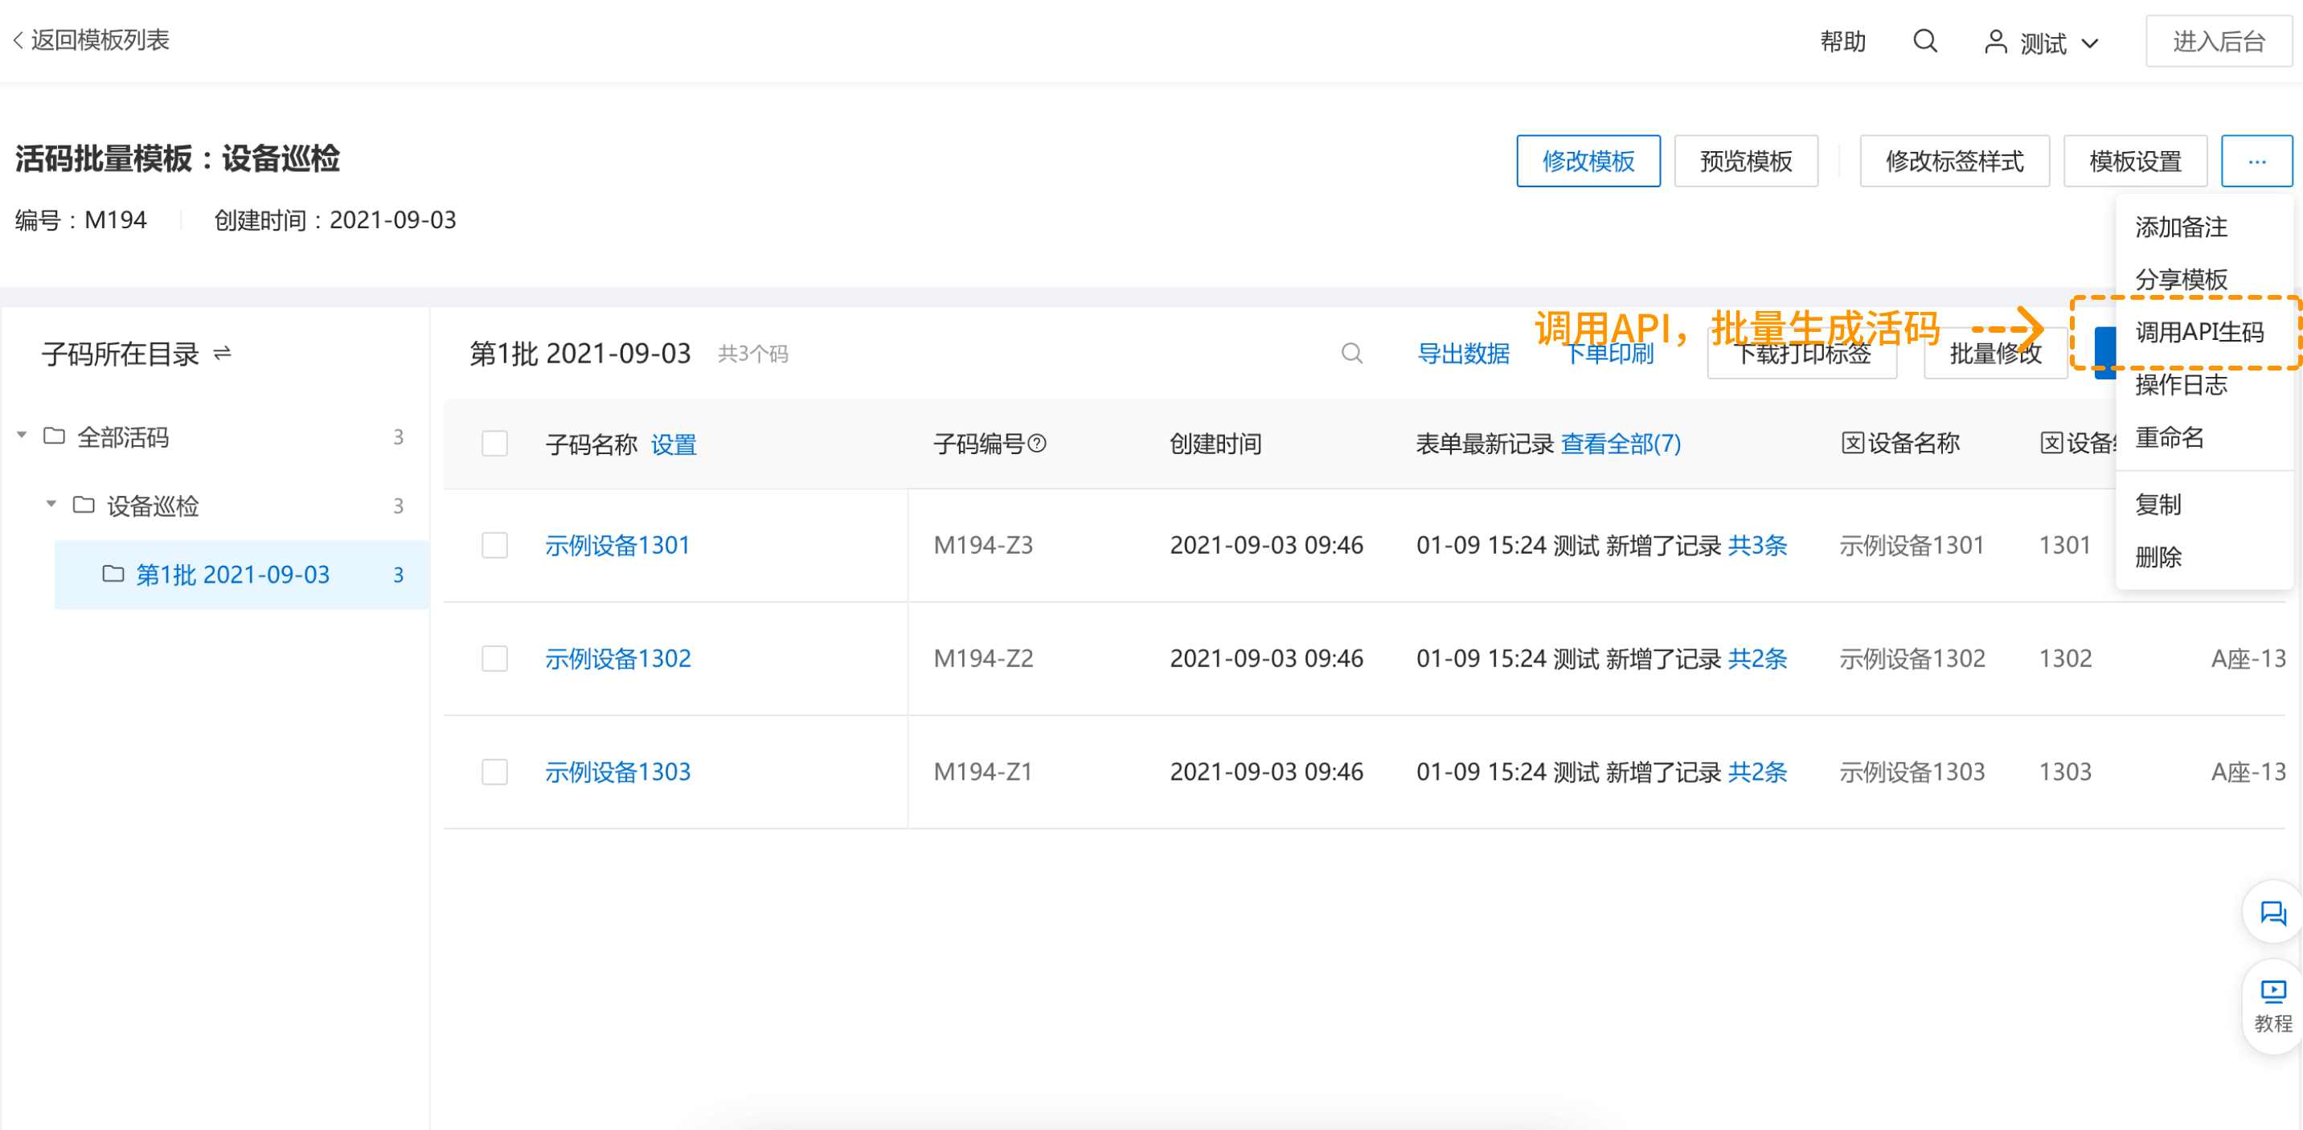Open 操作日志 from the menu

[2204, 384]
